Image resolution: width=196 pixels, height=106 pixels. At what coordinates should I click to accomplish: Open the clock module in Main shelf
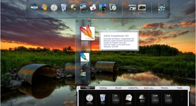click(90, 98)
